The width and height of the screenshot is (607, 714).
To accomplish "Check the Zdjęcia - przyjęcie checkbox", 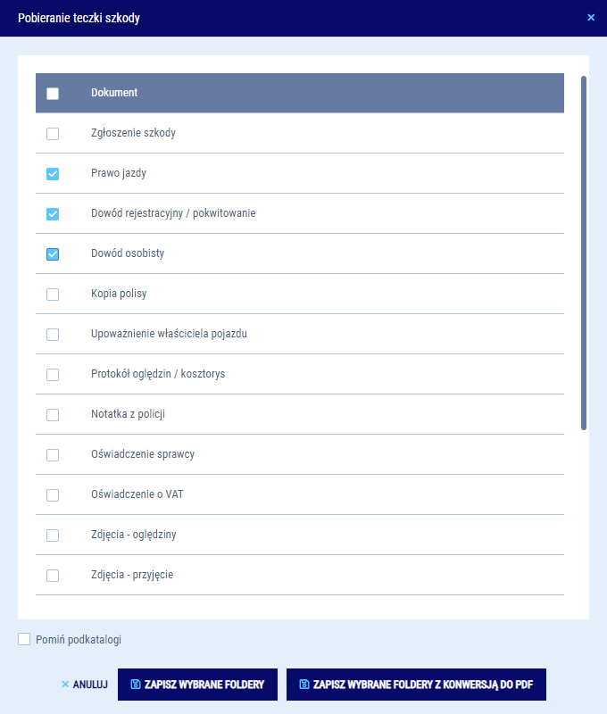I will pos(53,576).
